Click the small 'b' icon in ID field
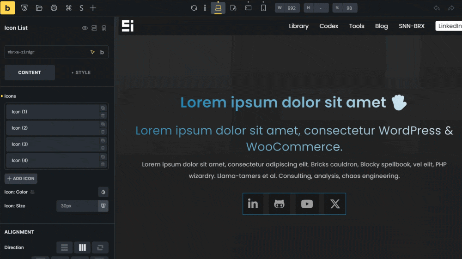The image size is (462, 259). [102, 52]
